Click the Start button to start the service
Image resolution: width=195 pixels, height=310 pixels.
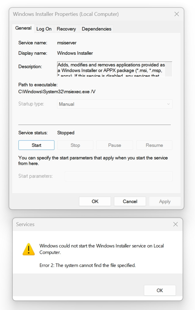36,145
